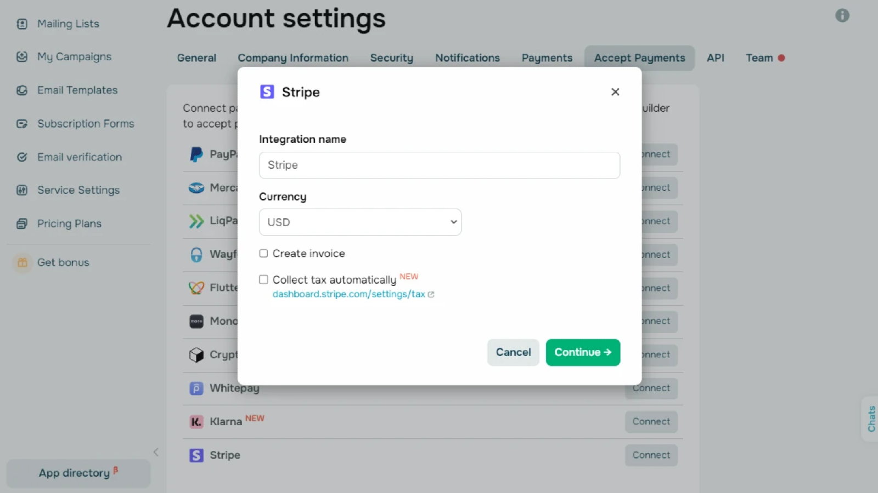The image size is (878, 493).
Task: Switch to the Security tab
Action: (391, 58)
